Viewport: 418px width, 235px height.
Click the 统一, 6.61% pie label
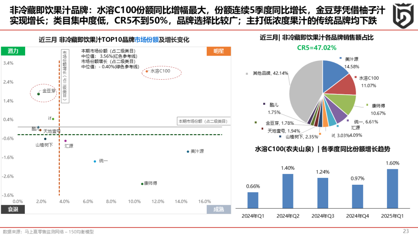tap(366, 122)
